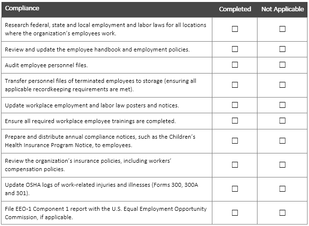The width and height of the screenshot is (309, 226).
Task: Mark handbook review as Not Applicable
Action: tap(283, 49)
